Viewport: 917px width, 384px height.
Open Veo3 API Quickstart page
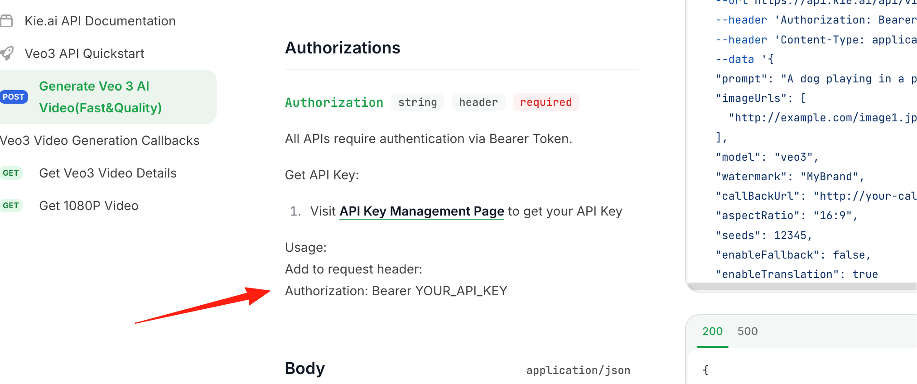pos(84,53)
